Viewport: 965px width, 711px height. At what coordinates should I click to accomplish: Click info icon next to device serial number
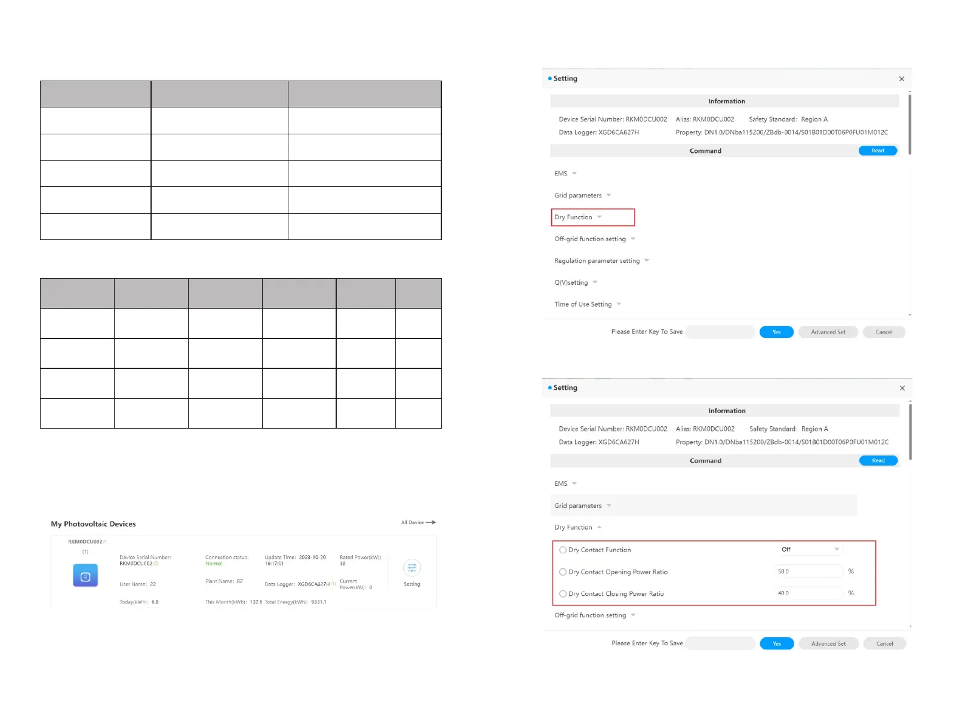click(156, 564)
